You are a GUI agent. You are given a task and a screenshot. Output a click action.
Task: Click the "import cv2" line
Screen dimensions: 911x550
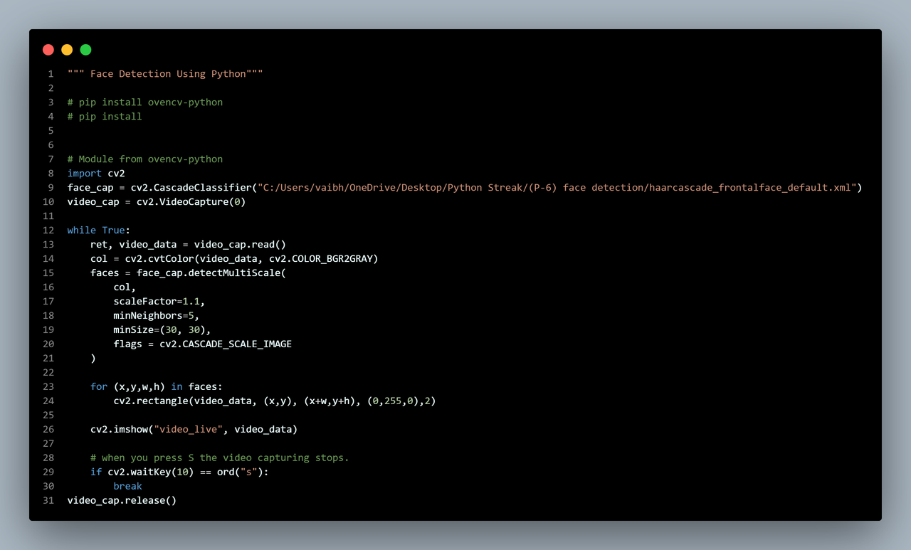pyautogui.click(x=96, y=174)
